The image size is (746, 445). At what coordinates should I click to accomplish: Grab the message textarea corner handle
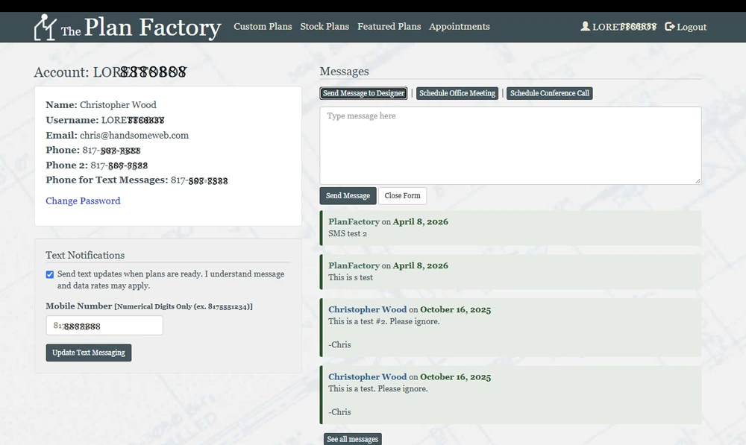coord(698,180)
